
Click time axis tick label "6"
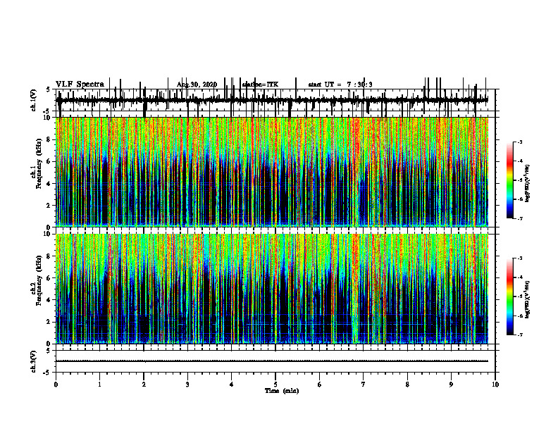tap(320, 385)
